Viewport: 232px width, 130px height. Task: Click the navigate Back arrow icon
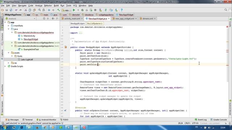pos(49,10)
